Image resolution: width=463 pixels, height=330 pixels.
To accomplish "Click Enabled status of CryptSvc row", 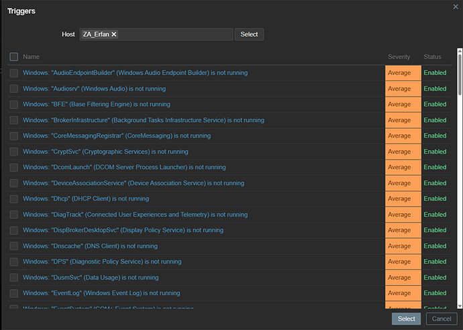I will 435,152.
